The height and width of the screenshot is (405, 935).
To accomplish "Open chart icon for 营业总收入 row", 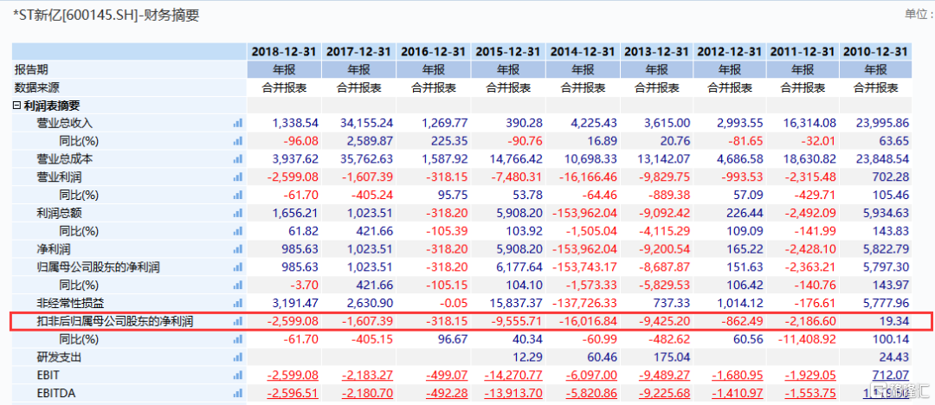I will tap(238, 123).
